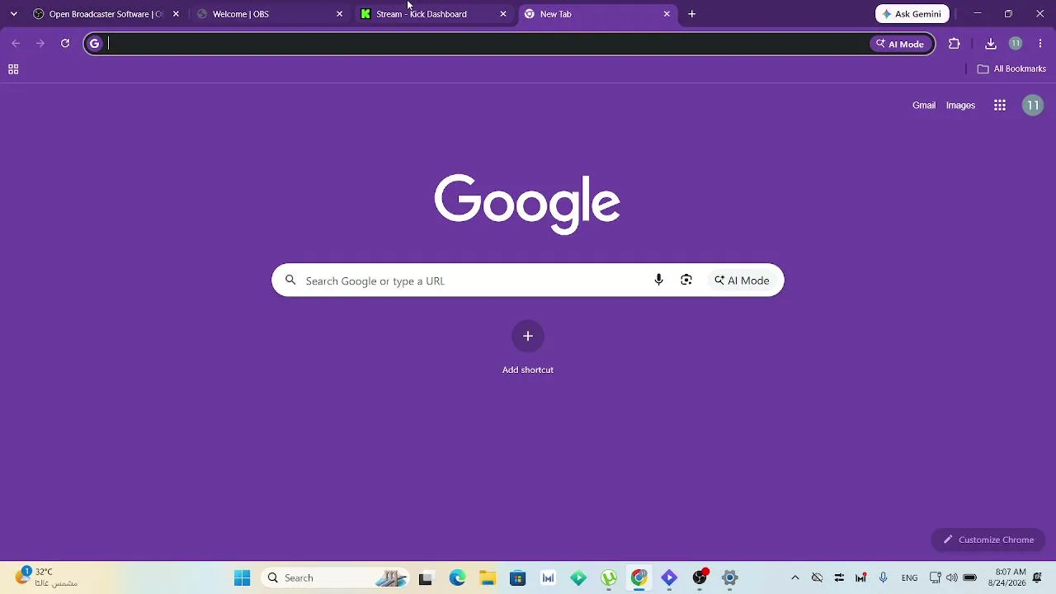
Task: Close the Welcome | OBS tab
Action: [x=339, y=14]
